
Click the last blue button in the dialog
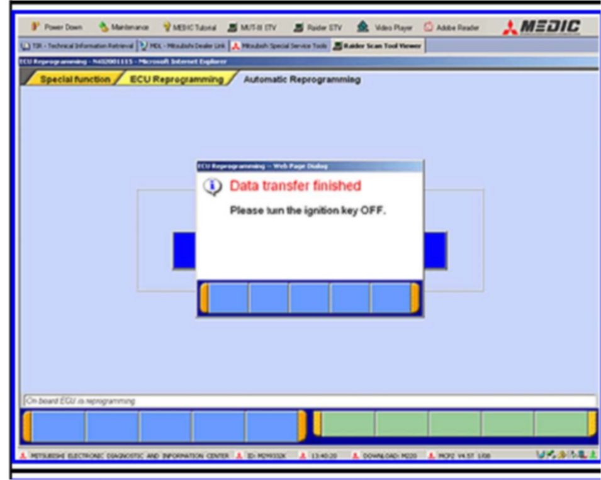coord(390,298)
